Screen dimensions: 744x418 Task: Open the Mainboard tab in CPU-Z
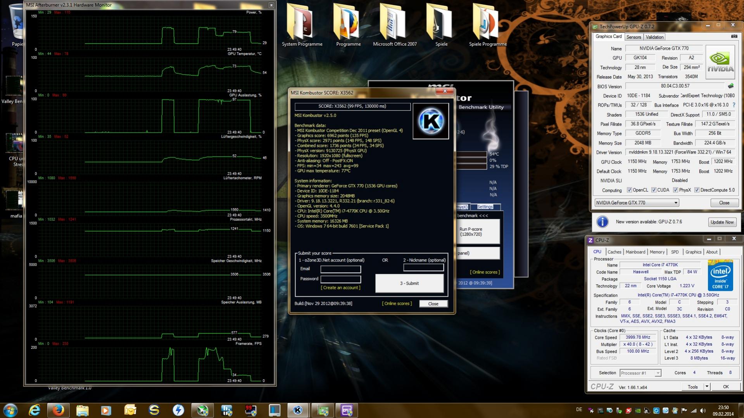tap(635, 252)
